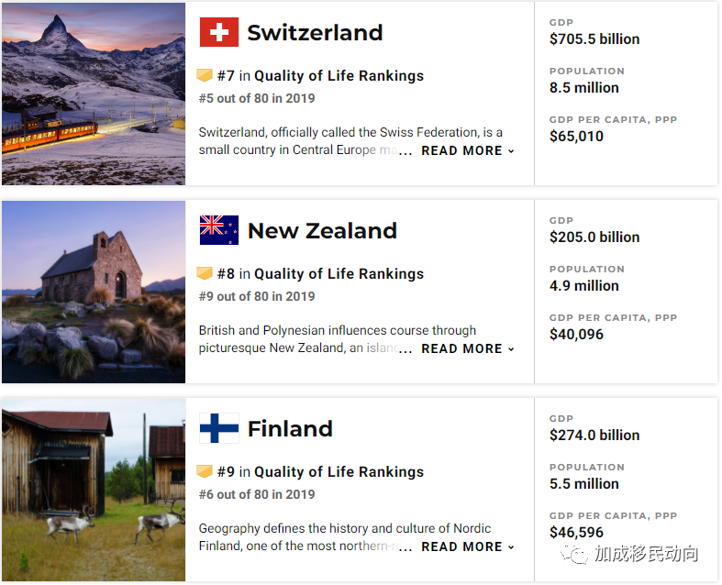The height and width of the screenshot is (585, 722).
Task: Click the yellow ribbon icon beside #9 ranking
Action: [x=205, y=471]
